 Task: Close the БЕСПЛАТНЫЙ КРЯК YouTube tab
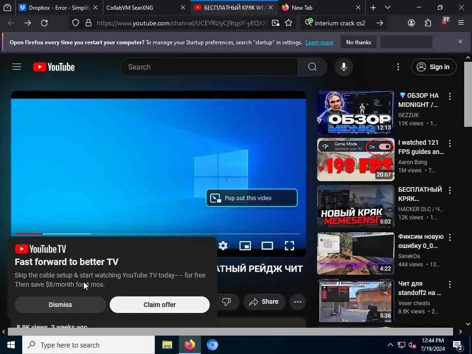pos(270,7)
